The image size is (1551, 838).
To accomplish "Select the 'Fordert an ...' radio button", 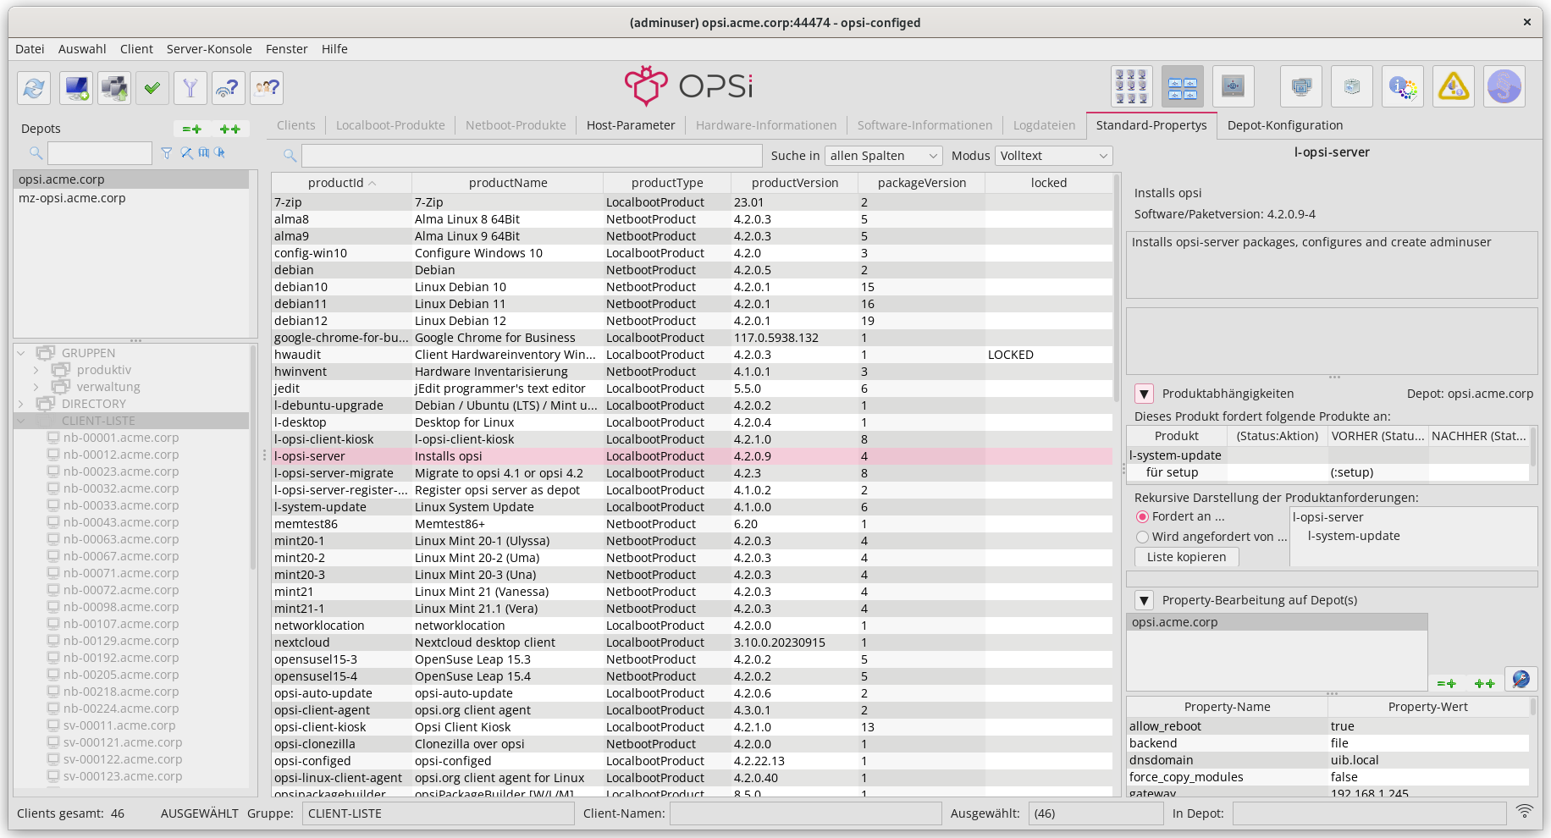I will [1142, 516].
